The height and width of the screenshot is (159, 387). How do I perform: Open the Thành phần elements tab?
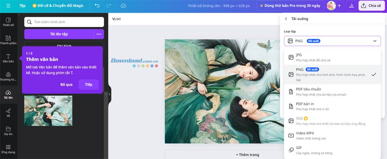(x=8, y=40)
